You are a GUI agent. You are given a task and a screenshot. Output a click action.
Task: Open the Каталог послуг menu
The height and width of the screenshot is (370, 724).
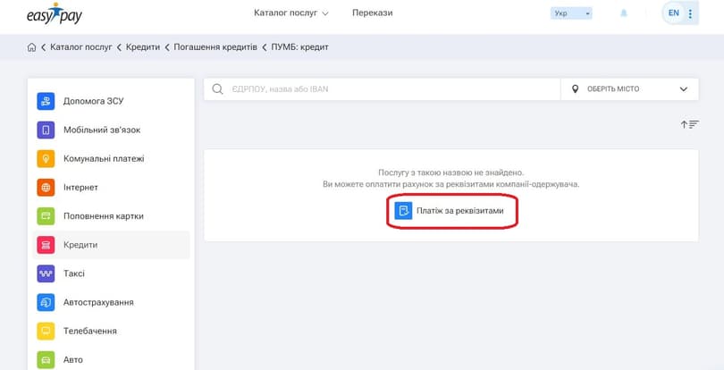coord(290,13)
